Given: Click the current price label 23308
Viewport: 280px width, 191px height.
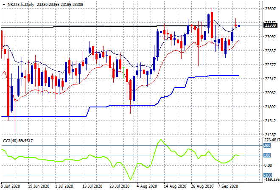Looking at the screenshot, I should (x=271, y=25).
